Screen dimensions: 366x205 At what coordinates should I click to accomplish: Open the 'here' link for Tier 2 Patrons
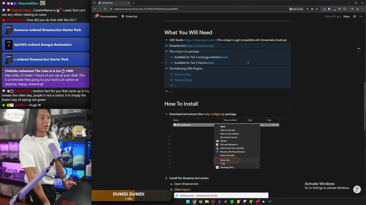coord(211,63)
